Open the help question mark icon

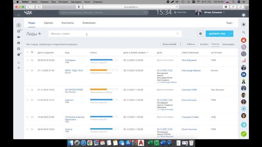[244, 15]
